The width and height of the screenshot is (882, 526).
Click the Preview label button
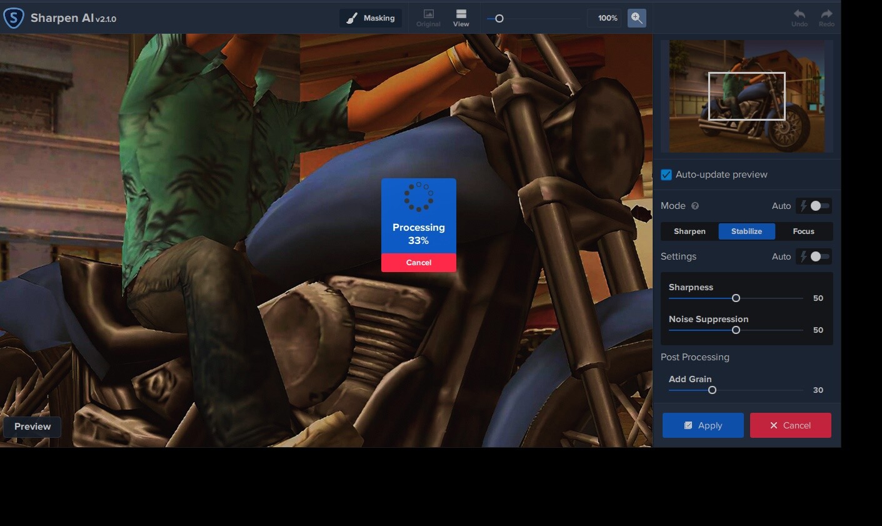pos(33,427)
